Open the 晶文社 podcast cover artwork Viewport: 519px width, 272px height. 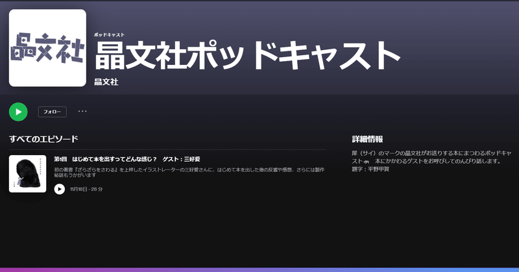[x=47, y=48]
